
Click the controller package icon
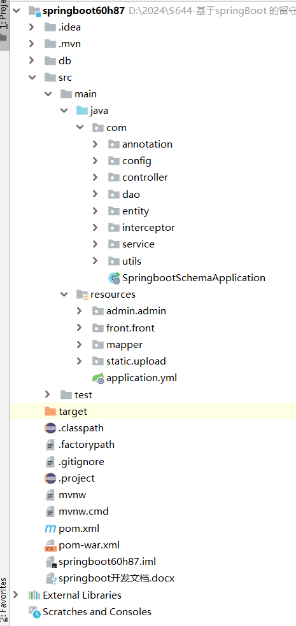(114, 177)
